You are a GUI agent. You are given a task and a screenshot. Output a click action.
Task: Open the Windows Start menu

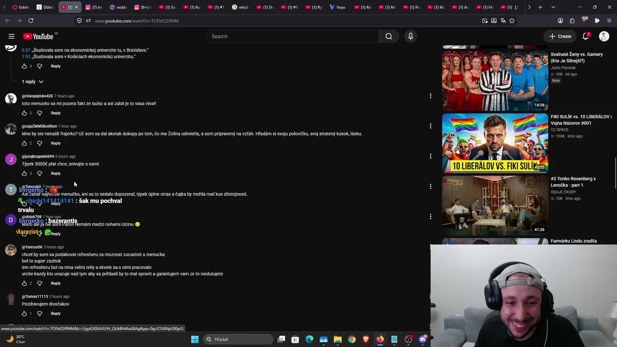[195, 339]
